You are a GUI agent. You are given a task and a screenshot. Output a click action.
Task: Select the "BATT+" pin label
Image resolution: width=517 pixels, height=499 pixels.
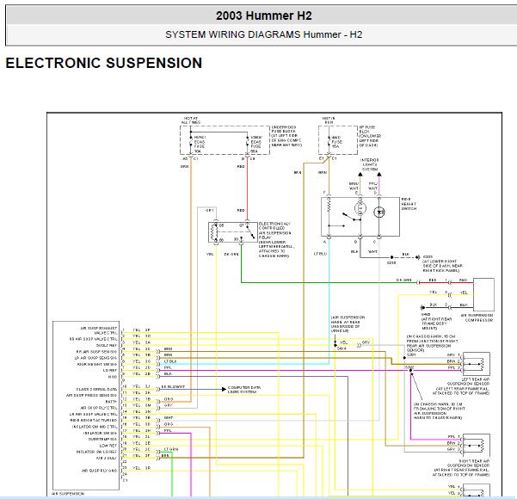pyautogui.click(x=111, y=402)
